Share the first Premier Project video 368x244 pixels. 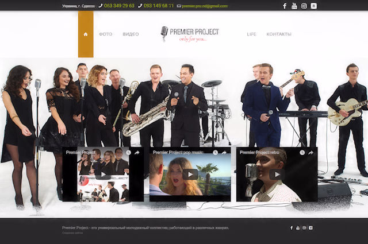[x=137, y=153]
